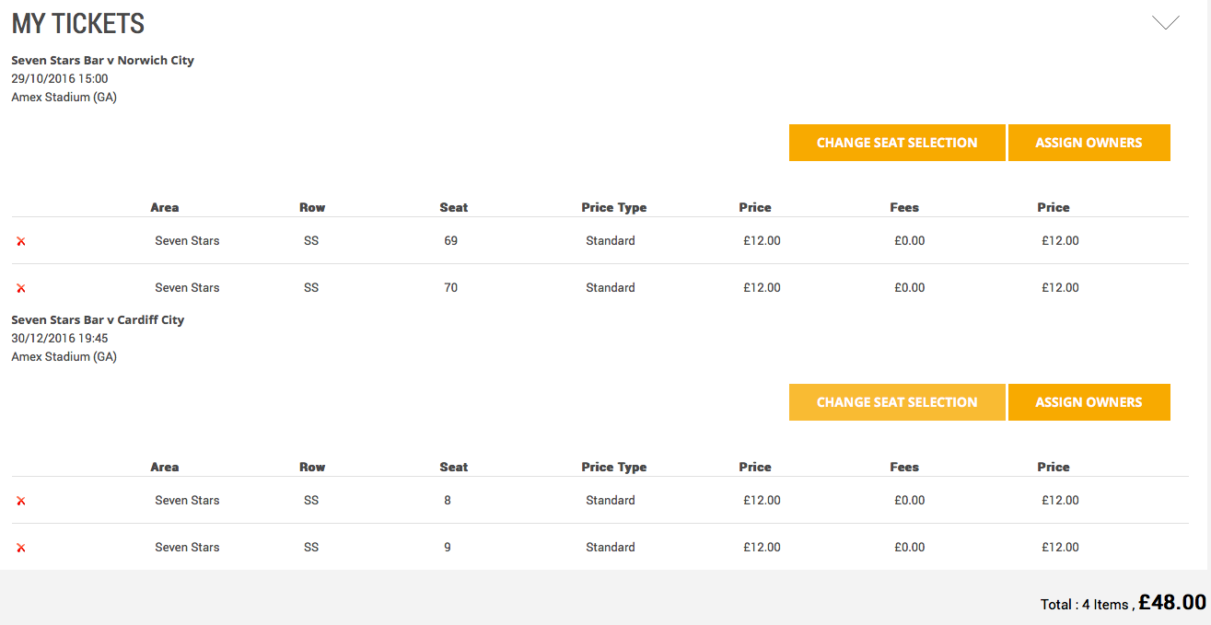The image size is (1211, 625).
Task: Remove seat 70 ticket with red X
Action: [x=21, y=288]
